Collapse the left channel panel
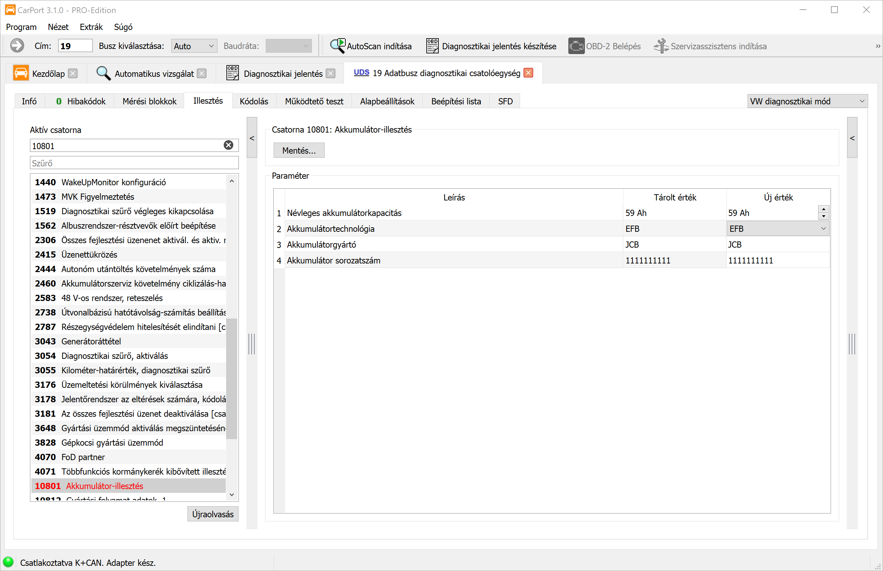883x571 pixels. (252, 138)
